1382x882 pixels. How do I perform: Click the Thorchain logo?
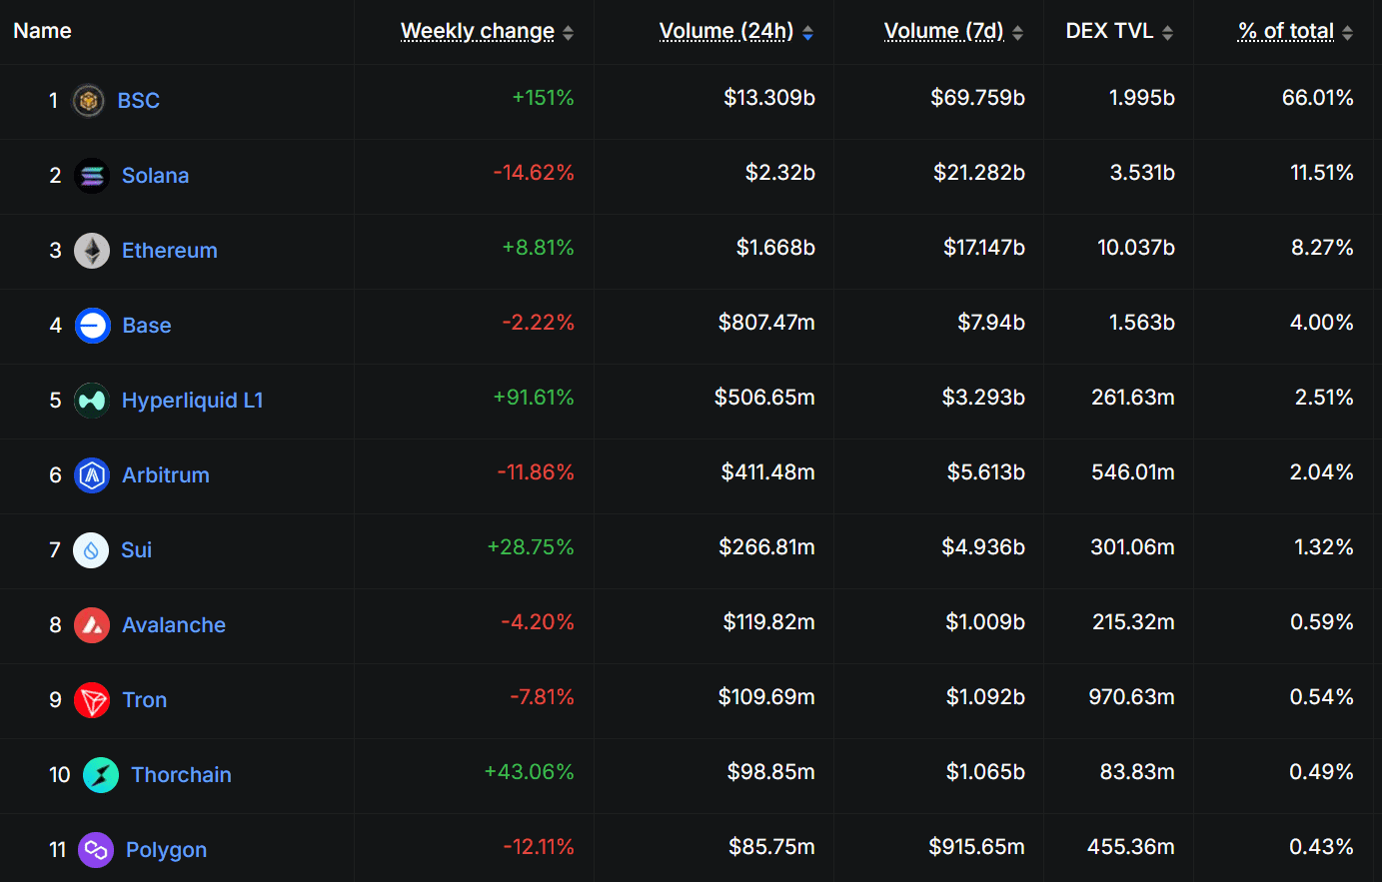(x=100, y=774)
